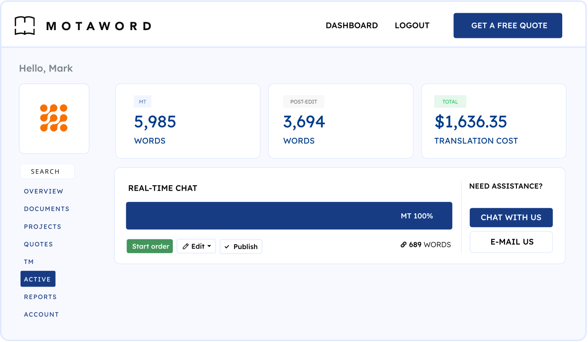
Task: Click the 3,694 words value
Action: [x=304, y=122]
